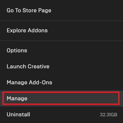Click the Manage Add-Ons entry
Image resolution: width=123 pixels, height=123 pixels.
tap(61, 82)
